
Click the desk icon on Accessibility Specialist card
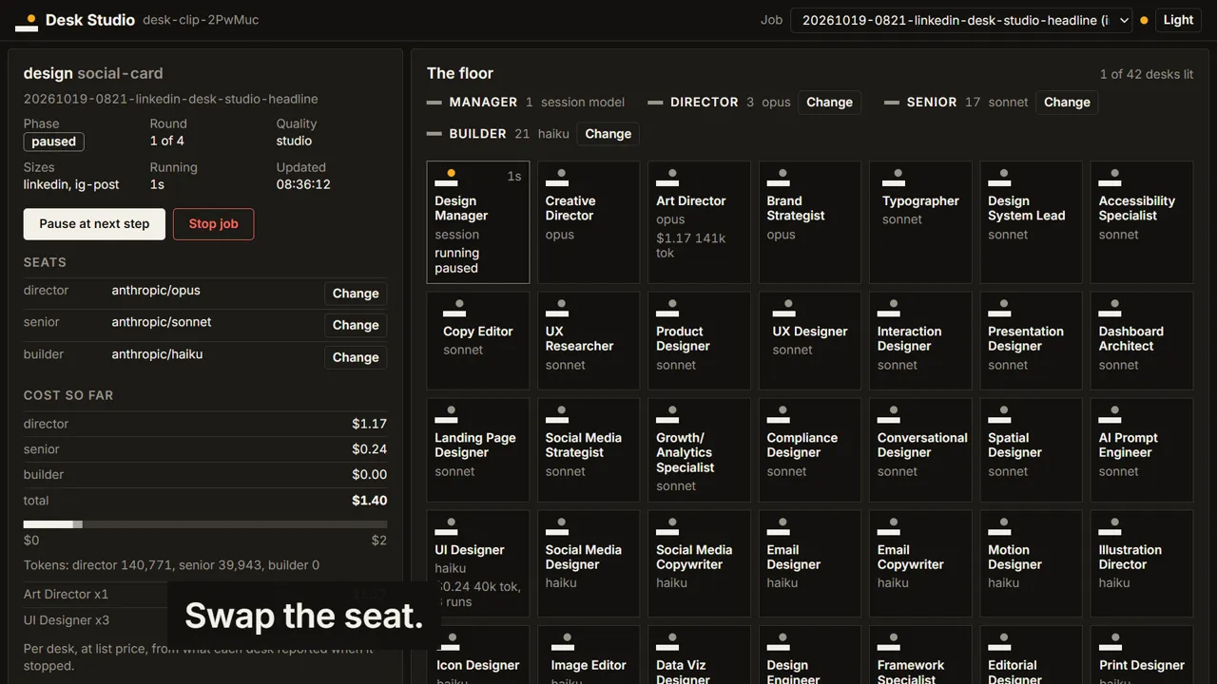[x=1111, y=178]
